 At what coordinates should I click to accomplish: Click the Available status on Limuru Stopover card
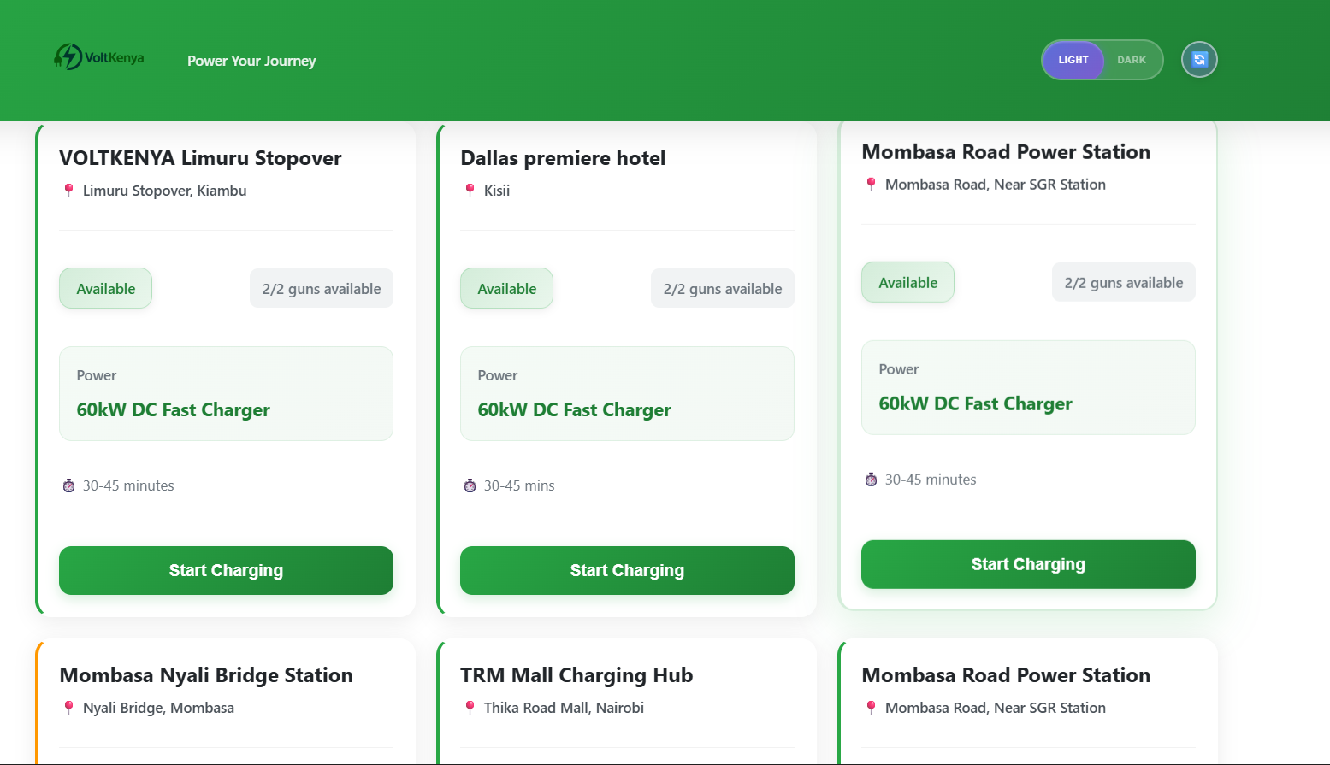pos(105,288)
